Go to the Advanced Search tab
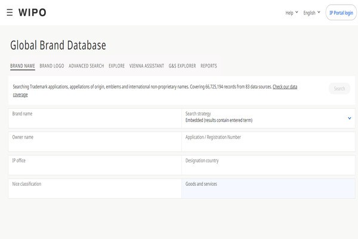This screenshot has width=358, height=239. pos(86,66)
